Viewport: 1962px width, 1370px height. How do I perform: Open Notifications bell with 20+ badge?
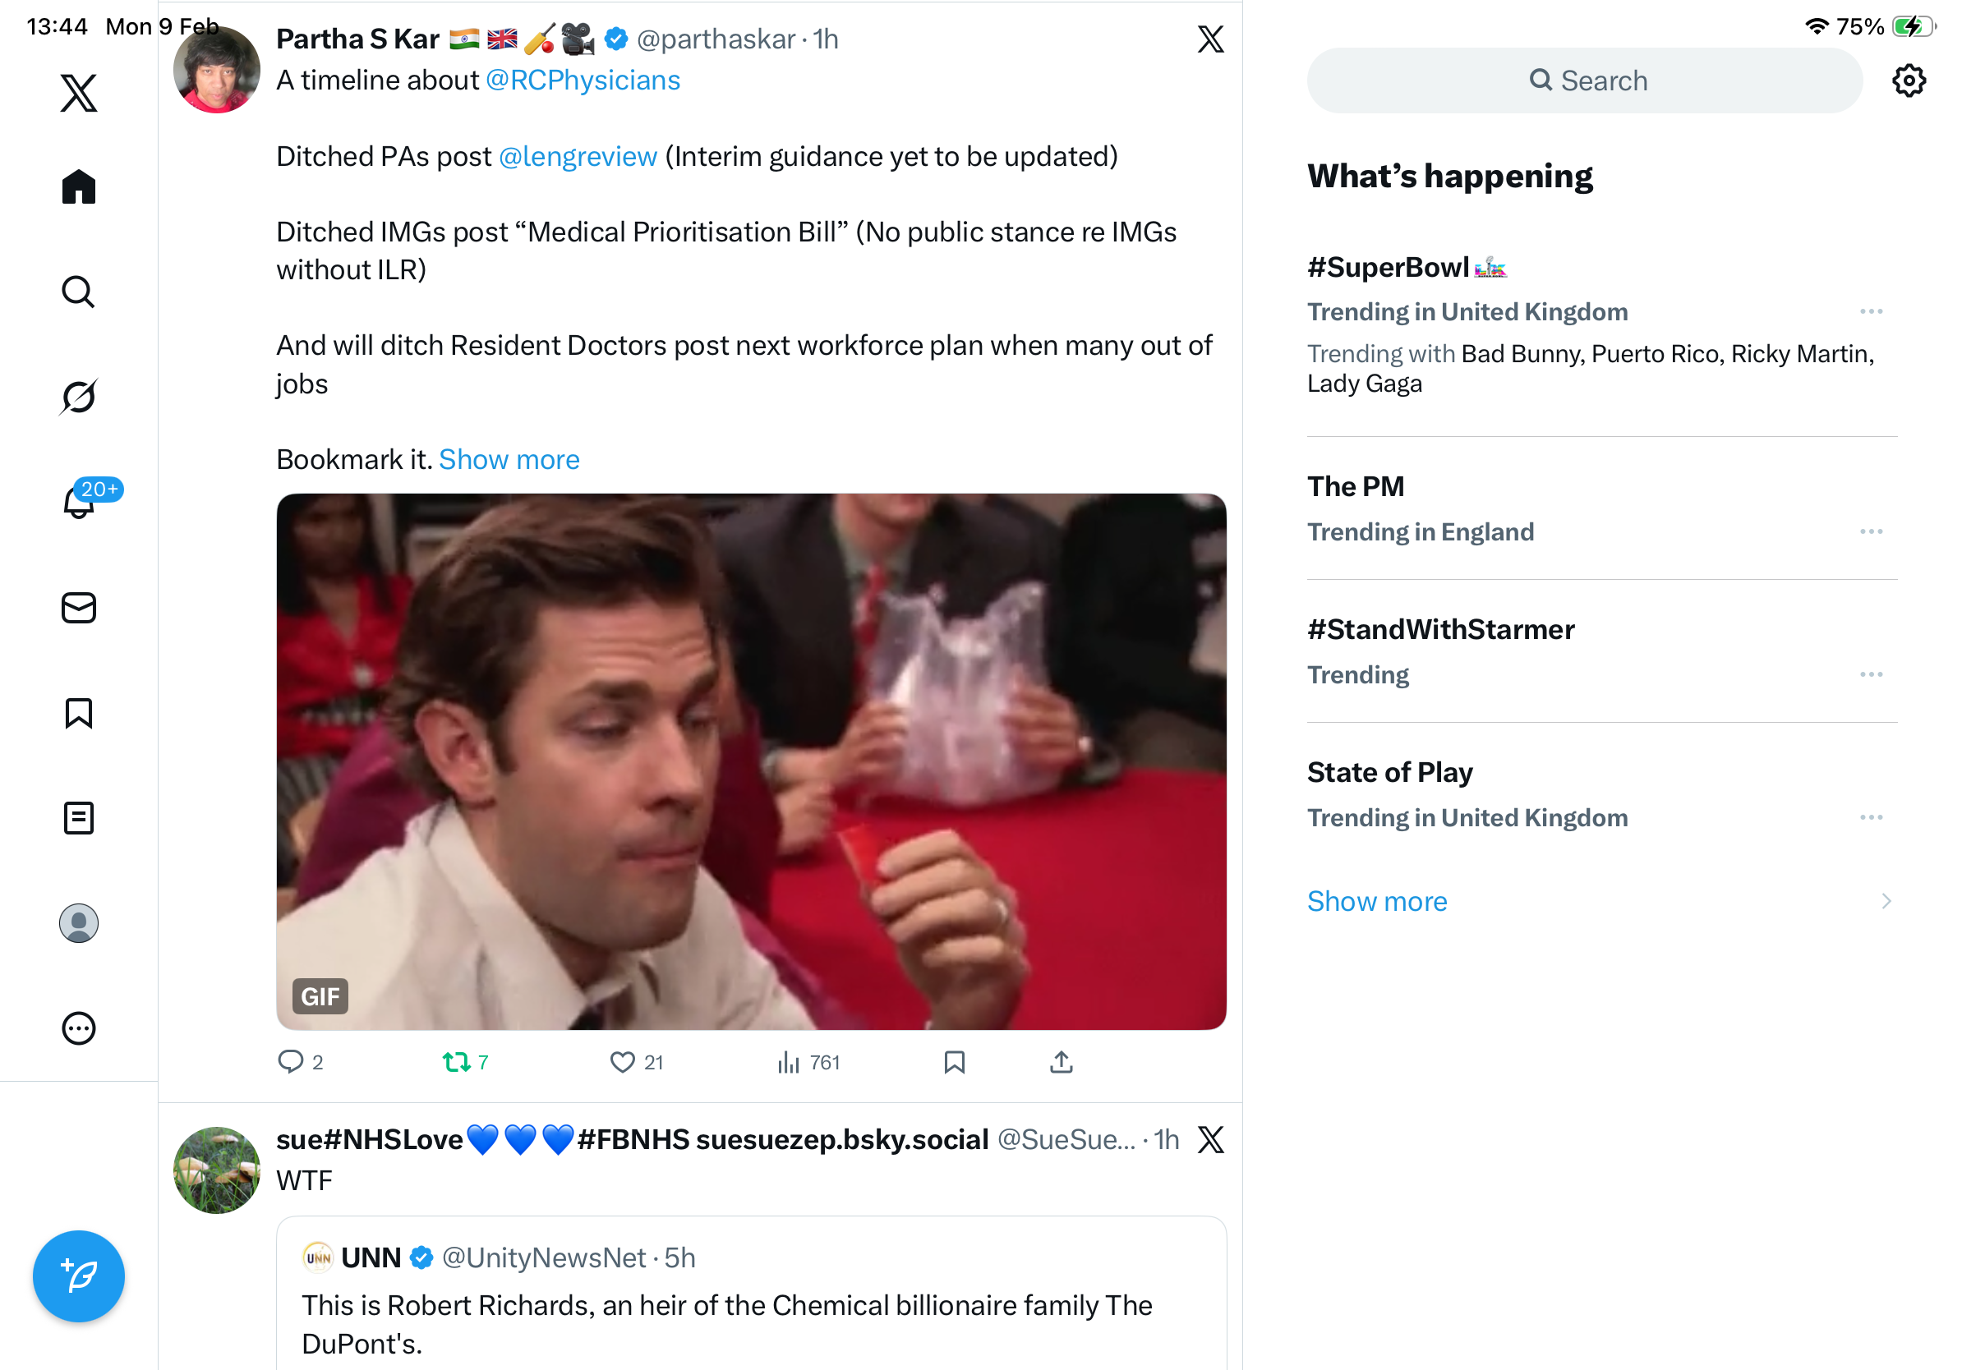[x=79, y=502]
